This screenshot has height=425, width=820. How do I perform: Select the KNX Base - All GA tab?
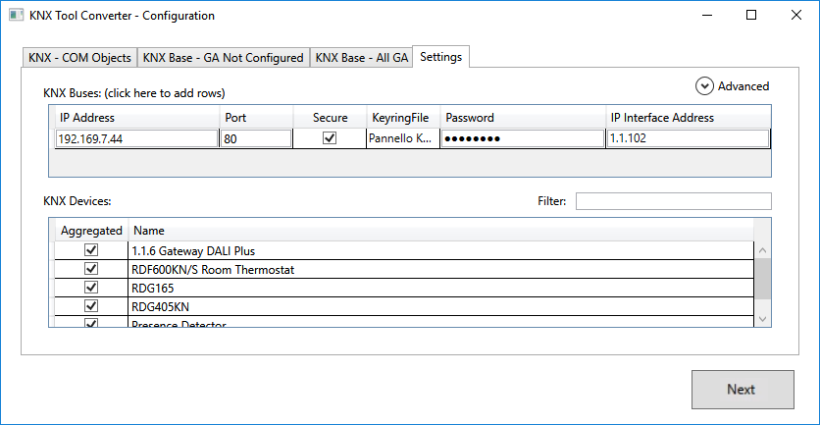[361, 58]
